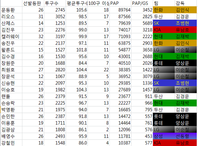Viewport: 198px width, 146px height.
Task: Click the name cell 장원준
Action: [x=11, y=63]
